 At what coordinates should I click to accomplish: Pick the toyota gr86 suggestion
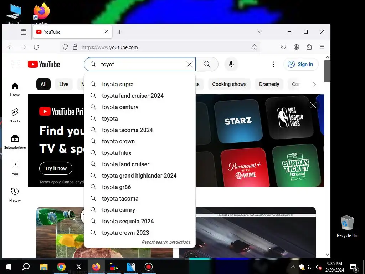(140, 187)
